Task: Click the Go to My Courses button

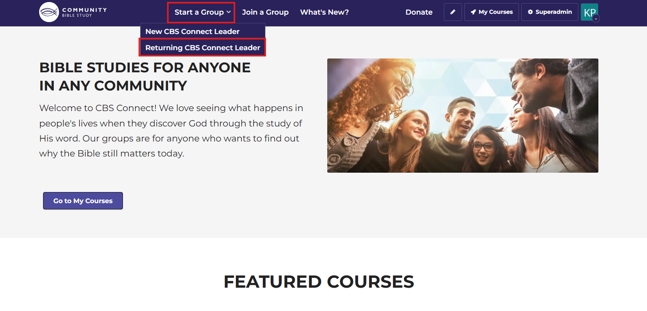Action: coord(83,201)
